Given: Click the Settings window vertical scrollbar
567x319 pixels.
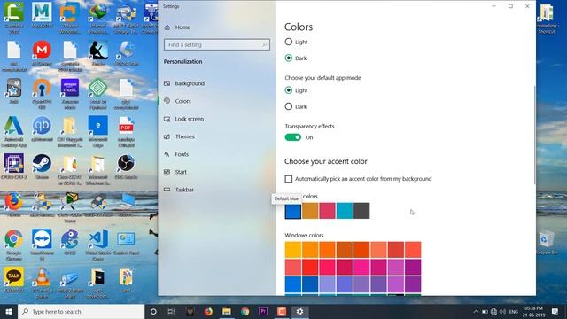Looking at the screenshot, I should pos(534,135).
